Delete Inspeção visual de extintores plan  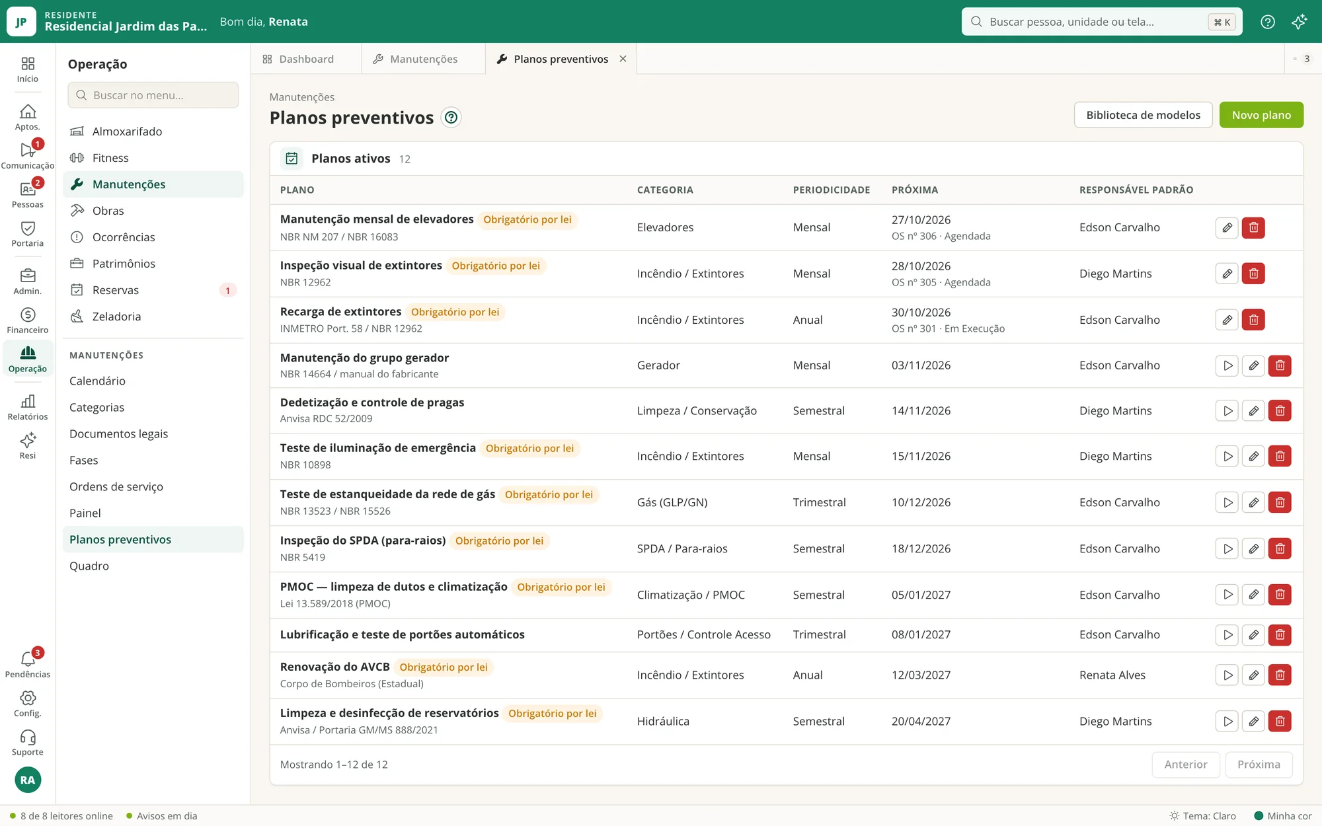tap(1253, 274)
